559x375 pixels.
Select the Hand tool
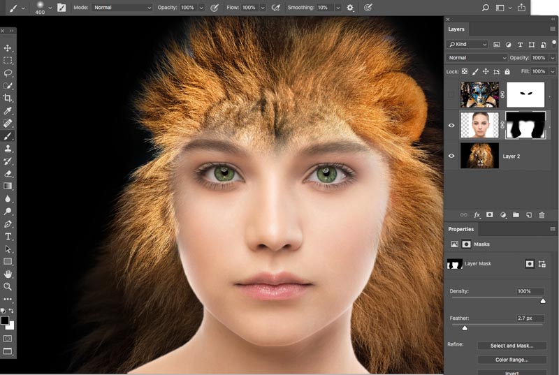8,274
